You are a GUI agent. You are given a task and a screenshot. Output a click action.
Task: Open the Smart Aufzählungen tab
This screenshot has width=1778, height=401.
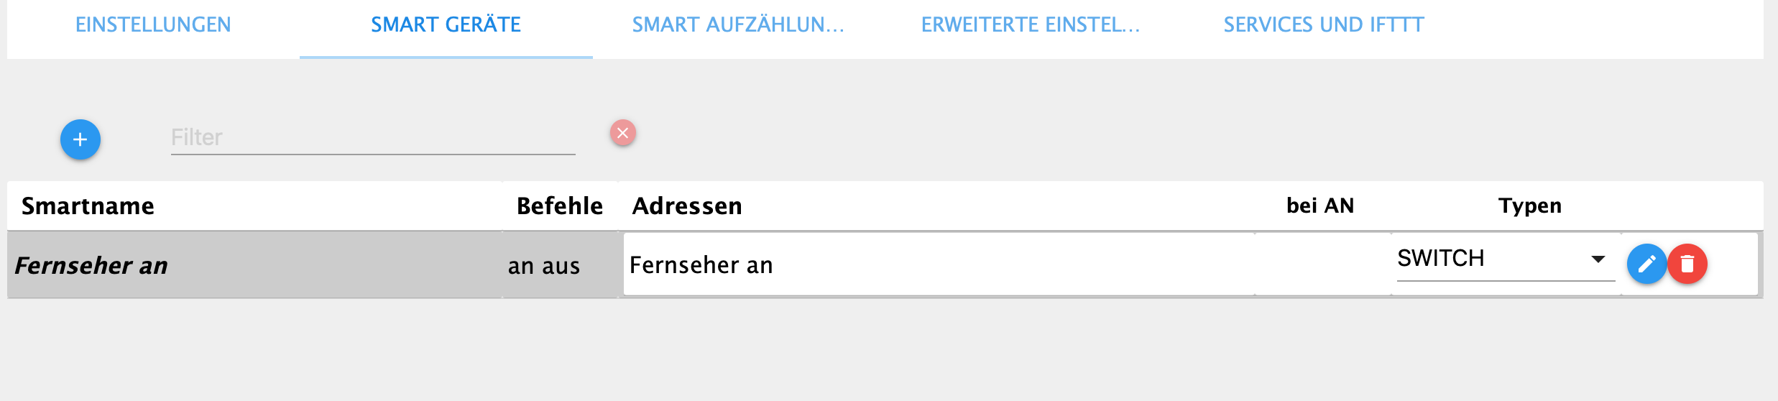[738, 25]
